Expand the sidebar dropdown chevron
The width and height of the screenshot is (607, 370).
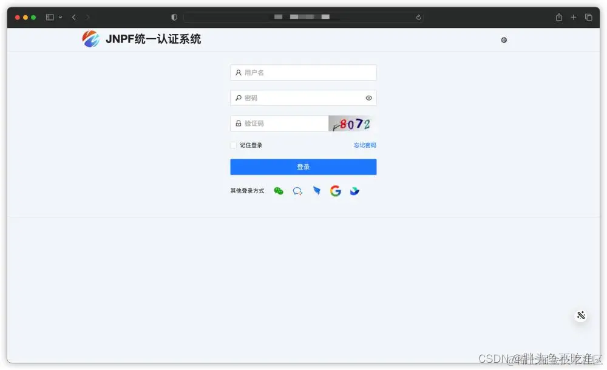pos(60,18)
